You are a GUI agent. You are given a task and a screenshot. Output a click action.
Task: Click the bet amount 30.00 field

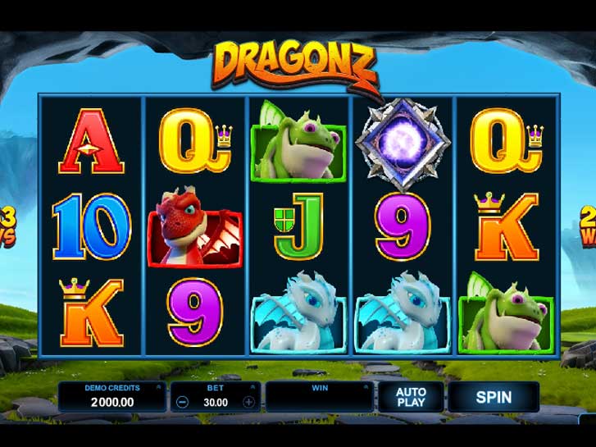pyautogui.click(x=216, y=403)
